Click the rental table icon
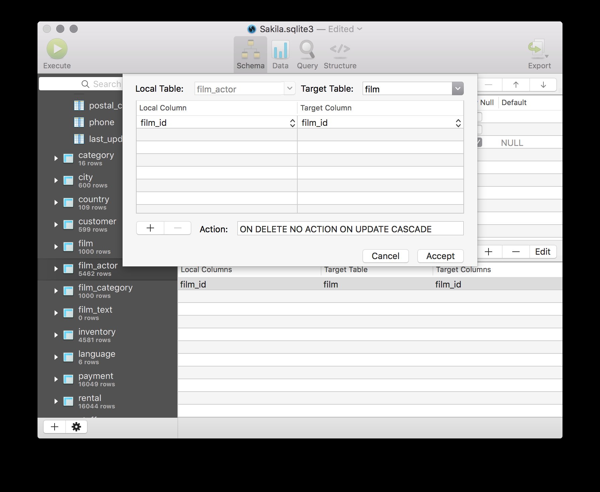The image size is (600, 492). point(68,401)
